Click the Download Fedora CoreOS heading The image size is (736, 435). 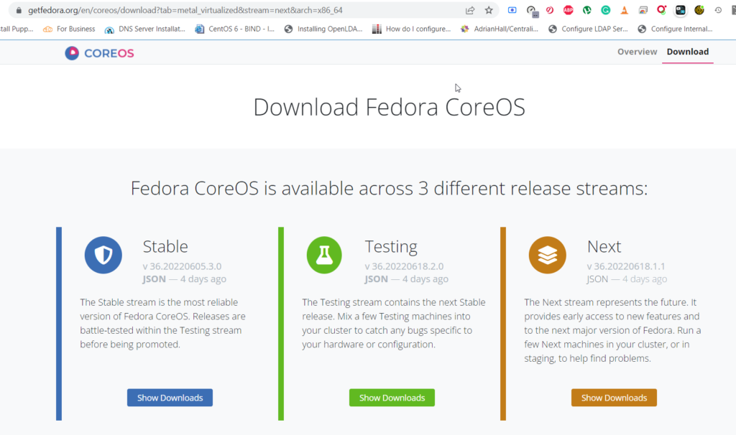[x=389, y=107]
